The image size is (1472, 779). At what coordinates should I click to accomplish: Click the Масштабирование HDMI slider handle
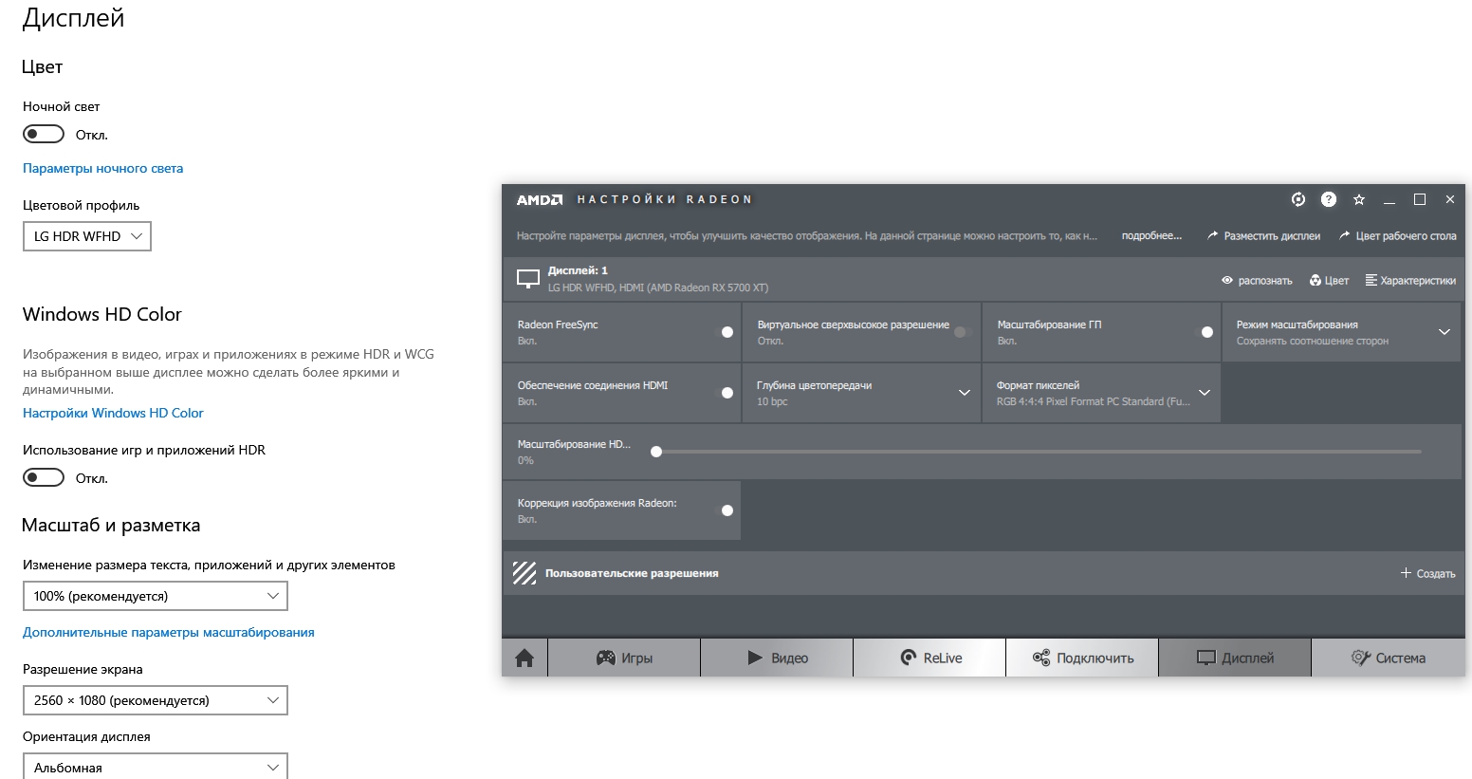coord(656,452)
